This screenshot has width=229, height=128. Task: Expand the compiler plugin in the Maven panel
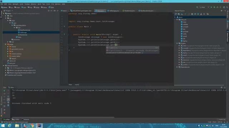[179, 48]
